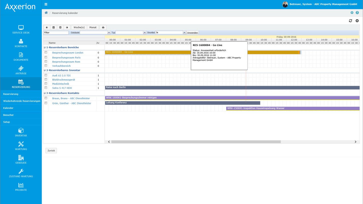Image resolution: width=363 pixels, height=204 pixels.
Task: Tick the Verkaufsbereich checkbox
Action: click(46, 65)
